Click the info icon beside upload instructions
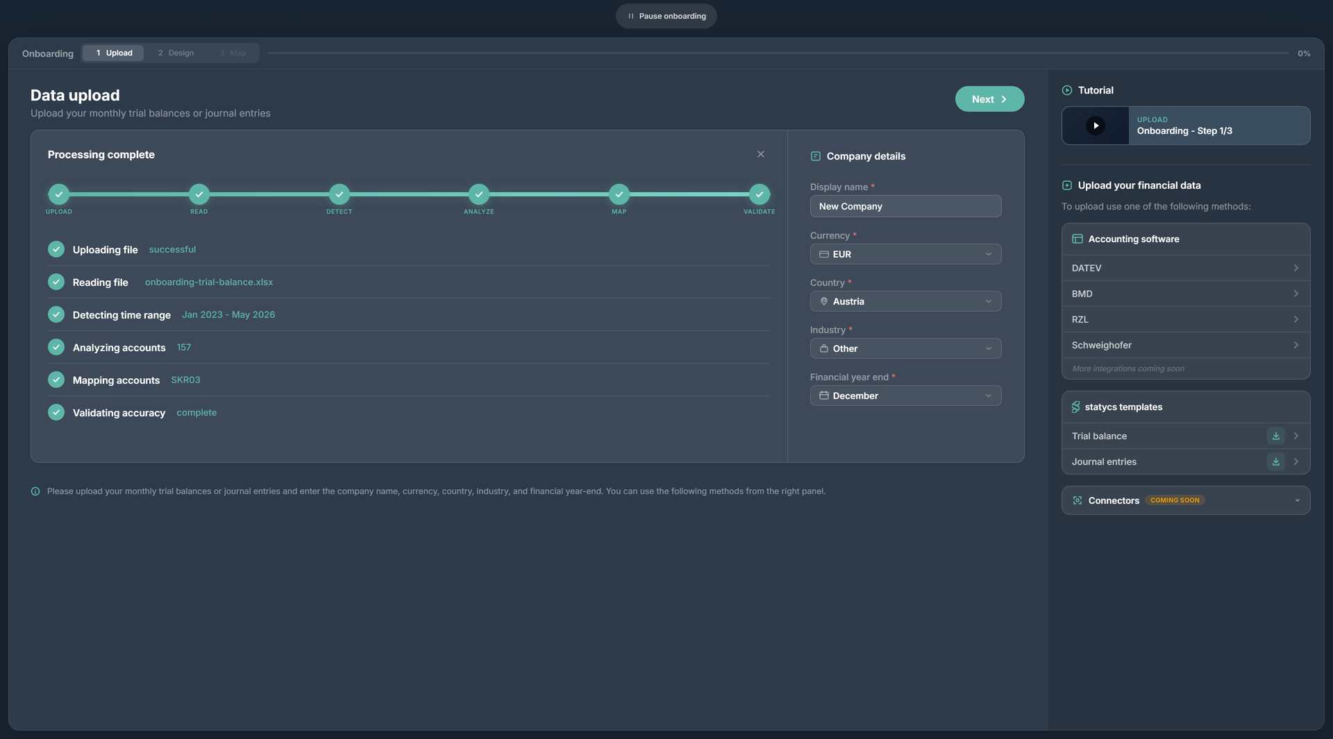Image resolution: width=1333 pixels, height=739 pixels. pos(35,491)
